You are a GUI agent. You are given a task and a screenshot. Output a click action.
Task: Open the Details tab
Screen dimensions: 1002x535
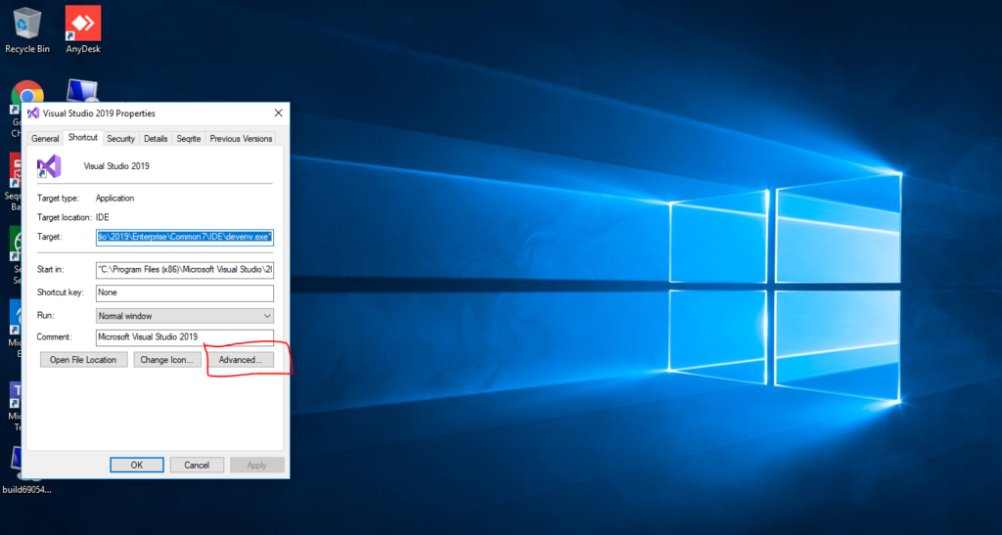tap(156, 139)
